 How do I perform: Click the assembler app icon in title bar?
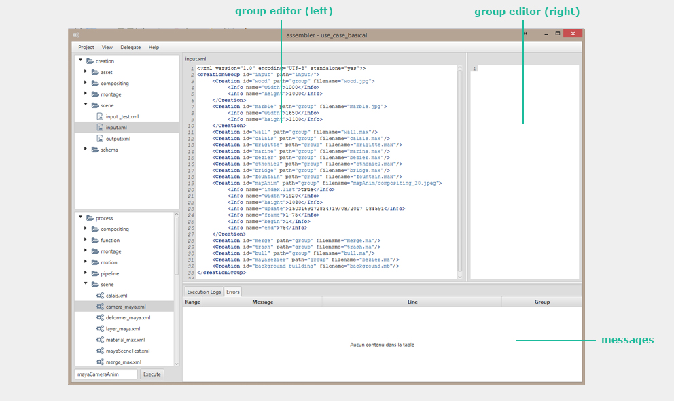tap(77, 35)
